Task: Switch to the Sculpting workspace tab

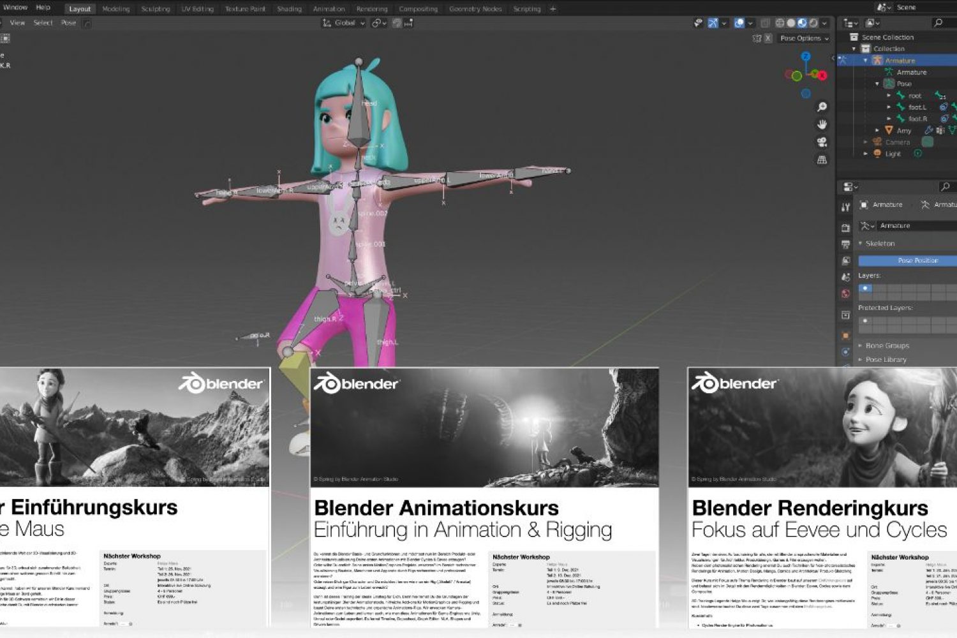Action: click(156, 9)
